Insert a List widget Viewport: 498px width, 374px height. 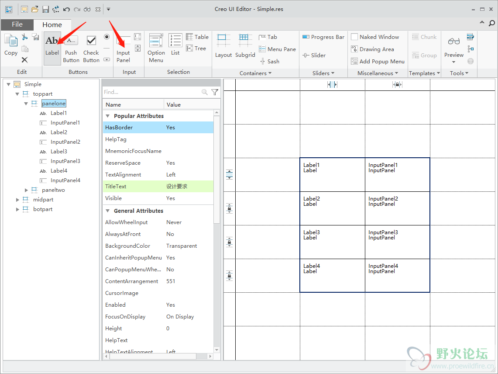click(x=175, y=45)
